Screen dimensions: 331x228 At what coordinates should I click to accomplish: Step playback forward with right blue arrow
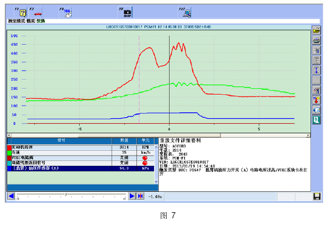[x=132, y=196]
